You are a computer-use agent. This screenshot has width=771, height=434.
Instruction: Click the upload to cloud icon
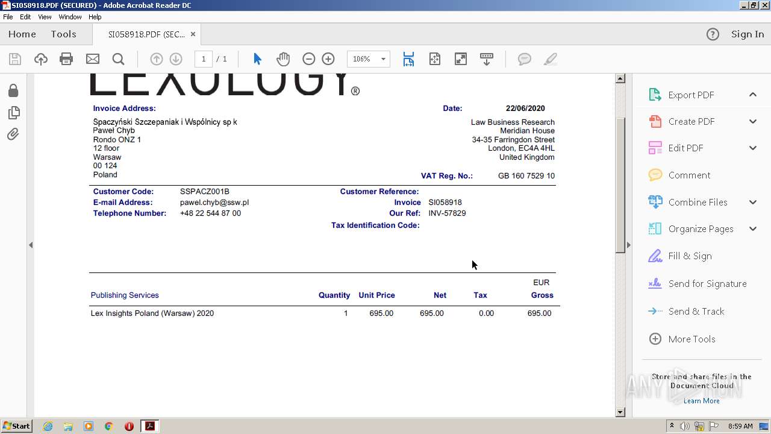coord(40,59)
